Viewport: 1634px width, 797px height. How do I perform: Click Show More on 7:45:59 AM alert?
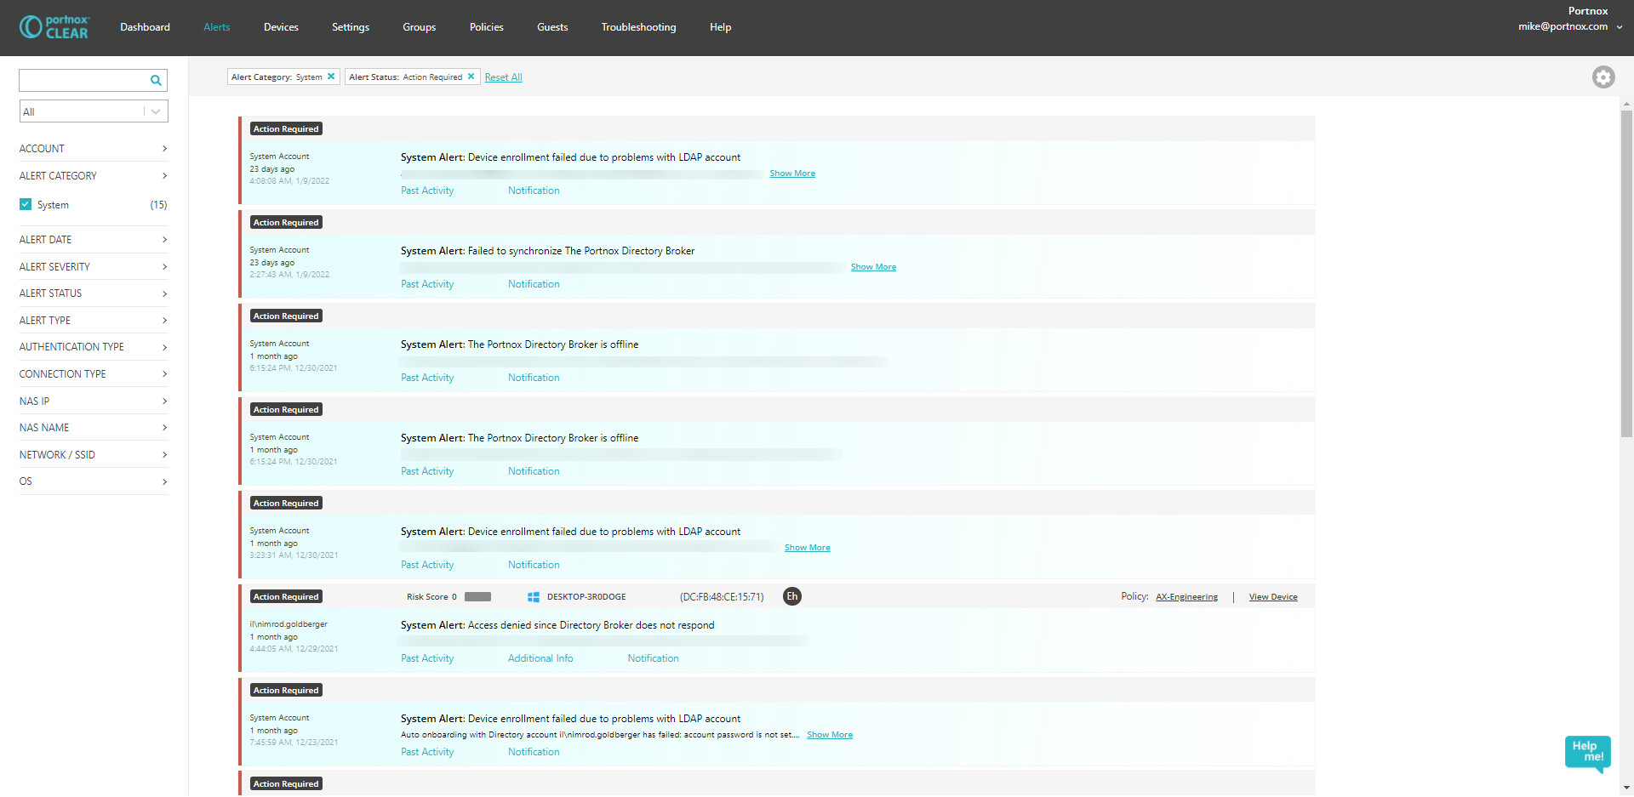[830, 735]
